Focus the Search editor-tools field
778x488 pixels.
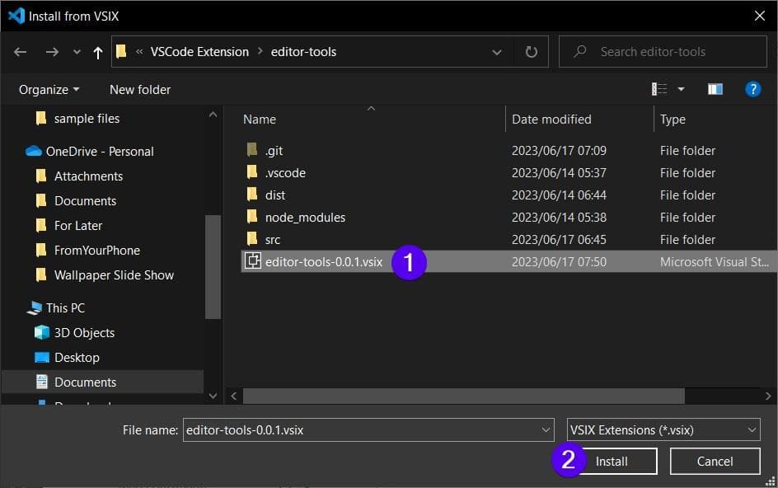coord(663,52)
